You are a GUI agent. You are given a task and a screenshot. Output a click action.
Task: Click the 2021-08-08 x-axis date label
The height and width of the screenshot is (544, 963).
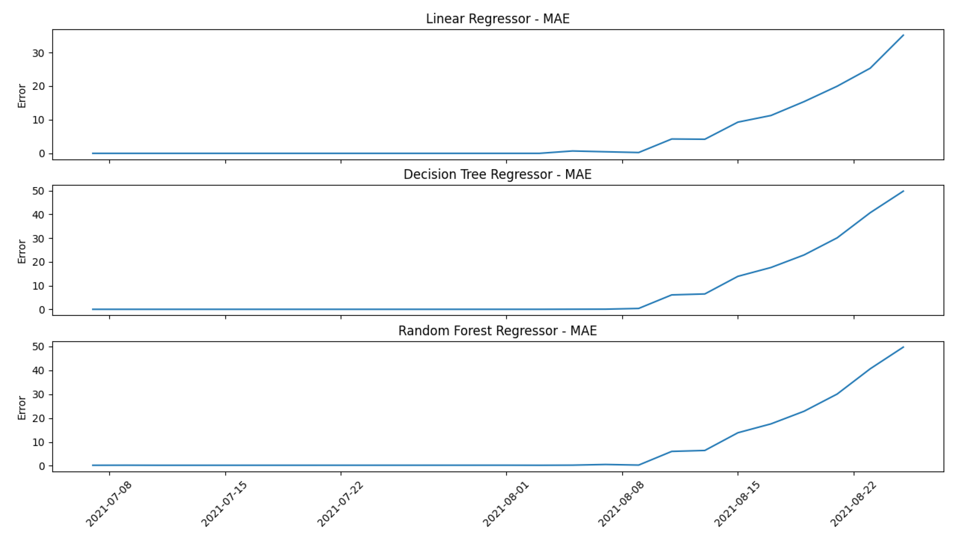coord(621,504)
